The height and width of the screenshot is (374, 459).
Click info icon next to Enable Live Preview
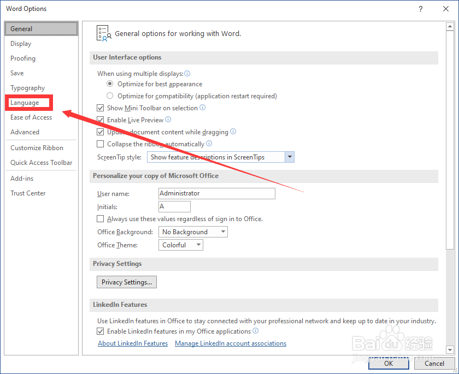tap(168, 120)
